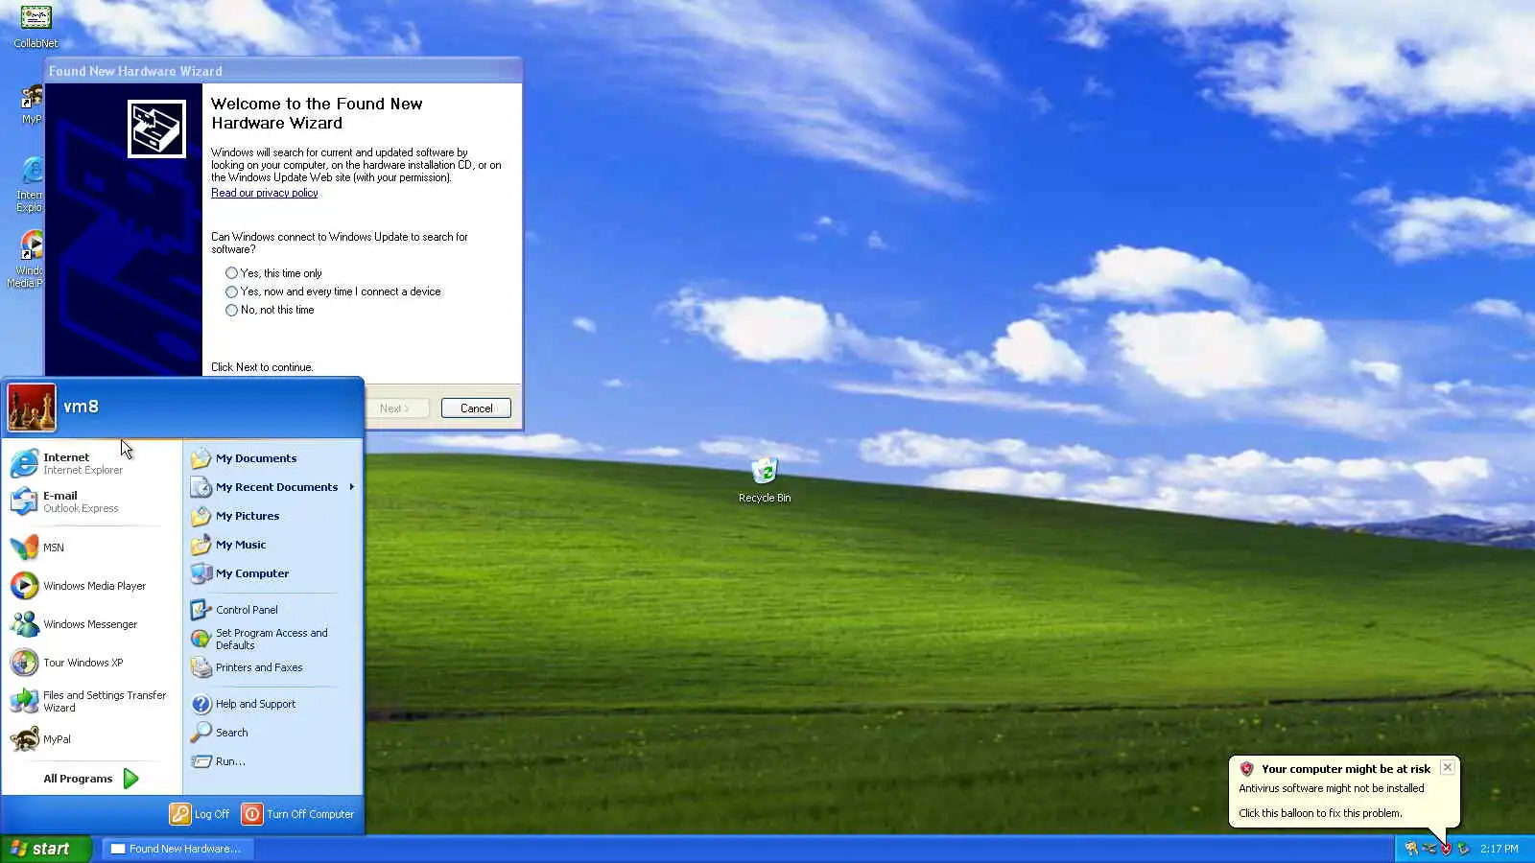Image resolution: width=1535 pixels, height=863 pixels.
Task: Select "No, not this time" option
Action: pos(270,310)
